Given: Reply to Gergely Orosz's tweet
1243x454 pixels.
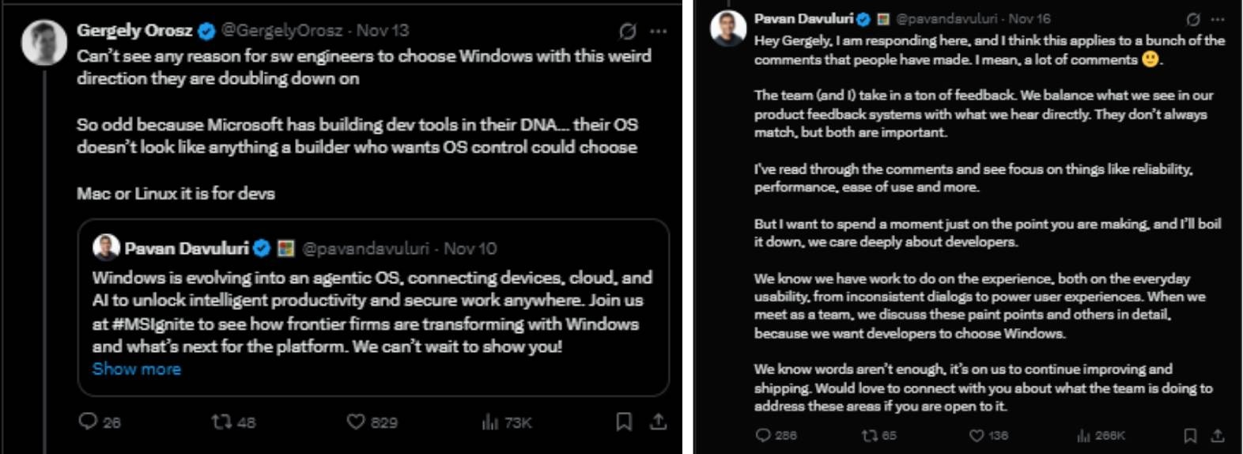Looking at the screenshot, I should pos(88,422).
